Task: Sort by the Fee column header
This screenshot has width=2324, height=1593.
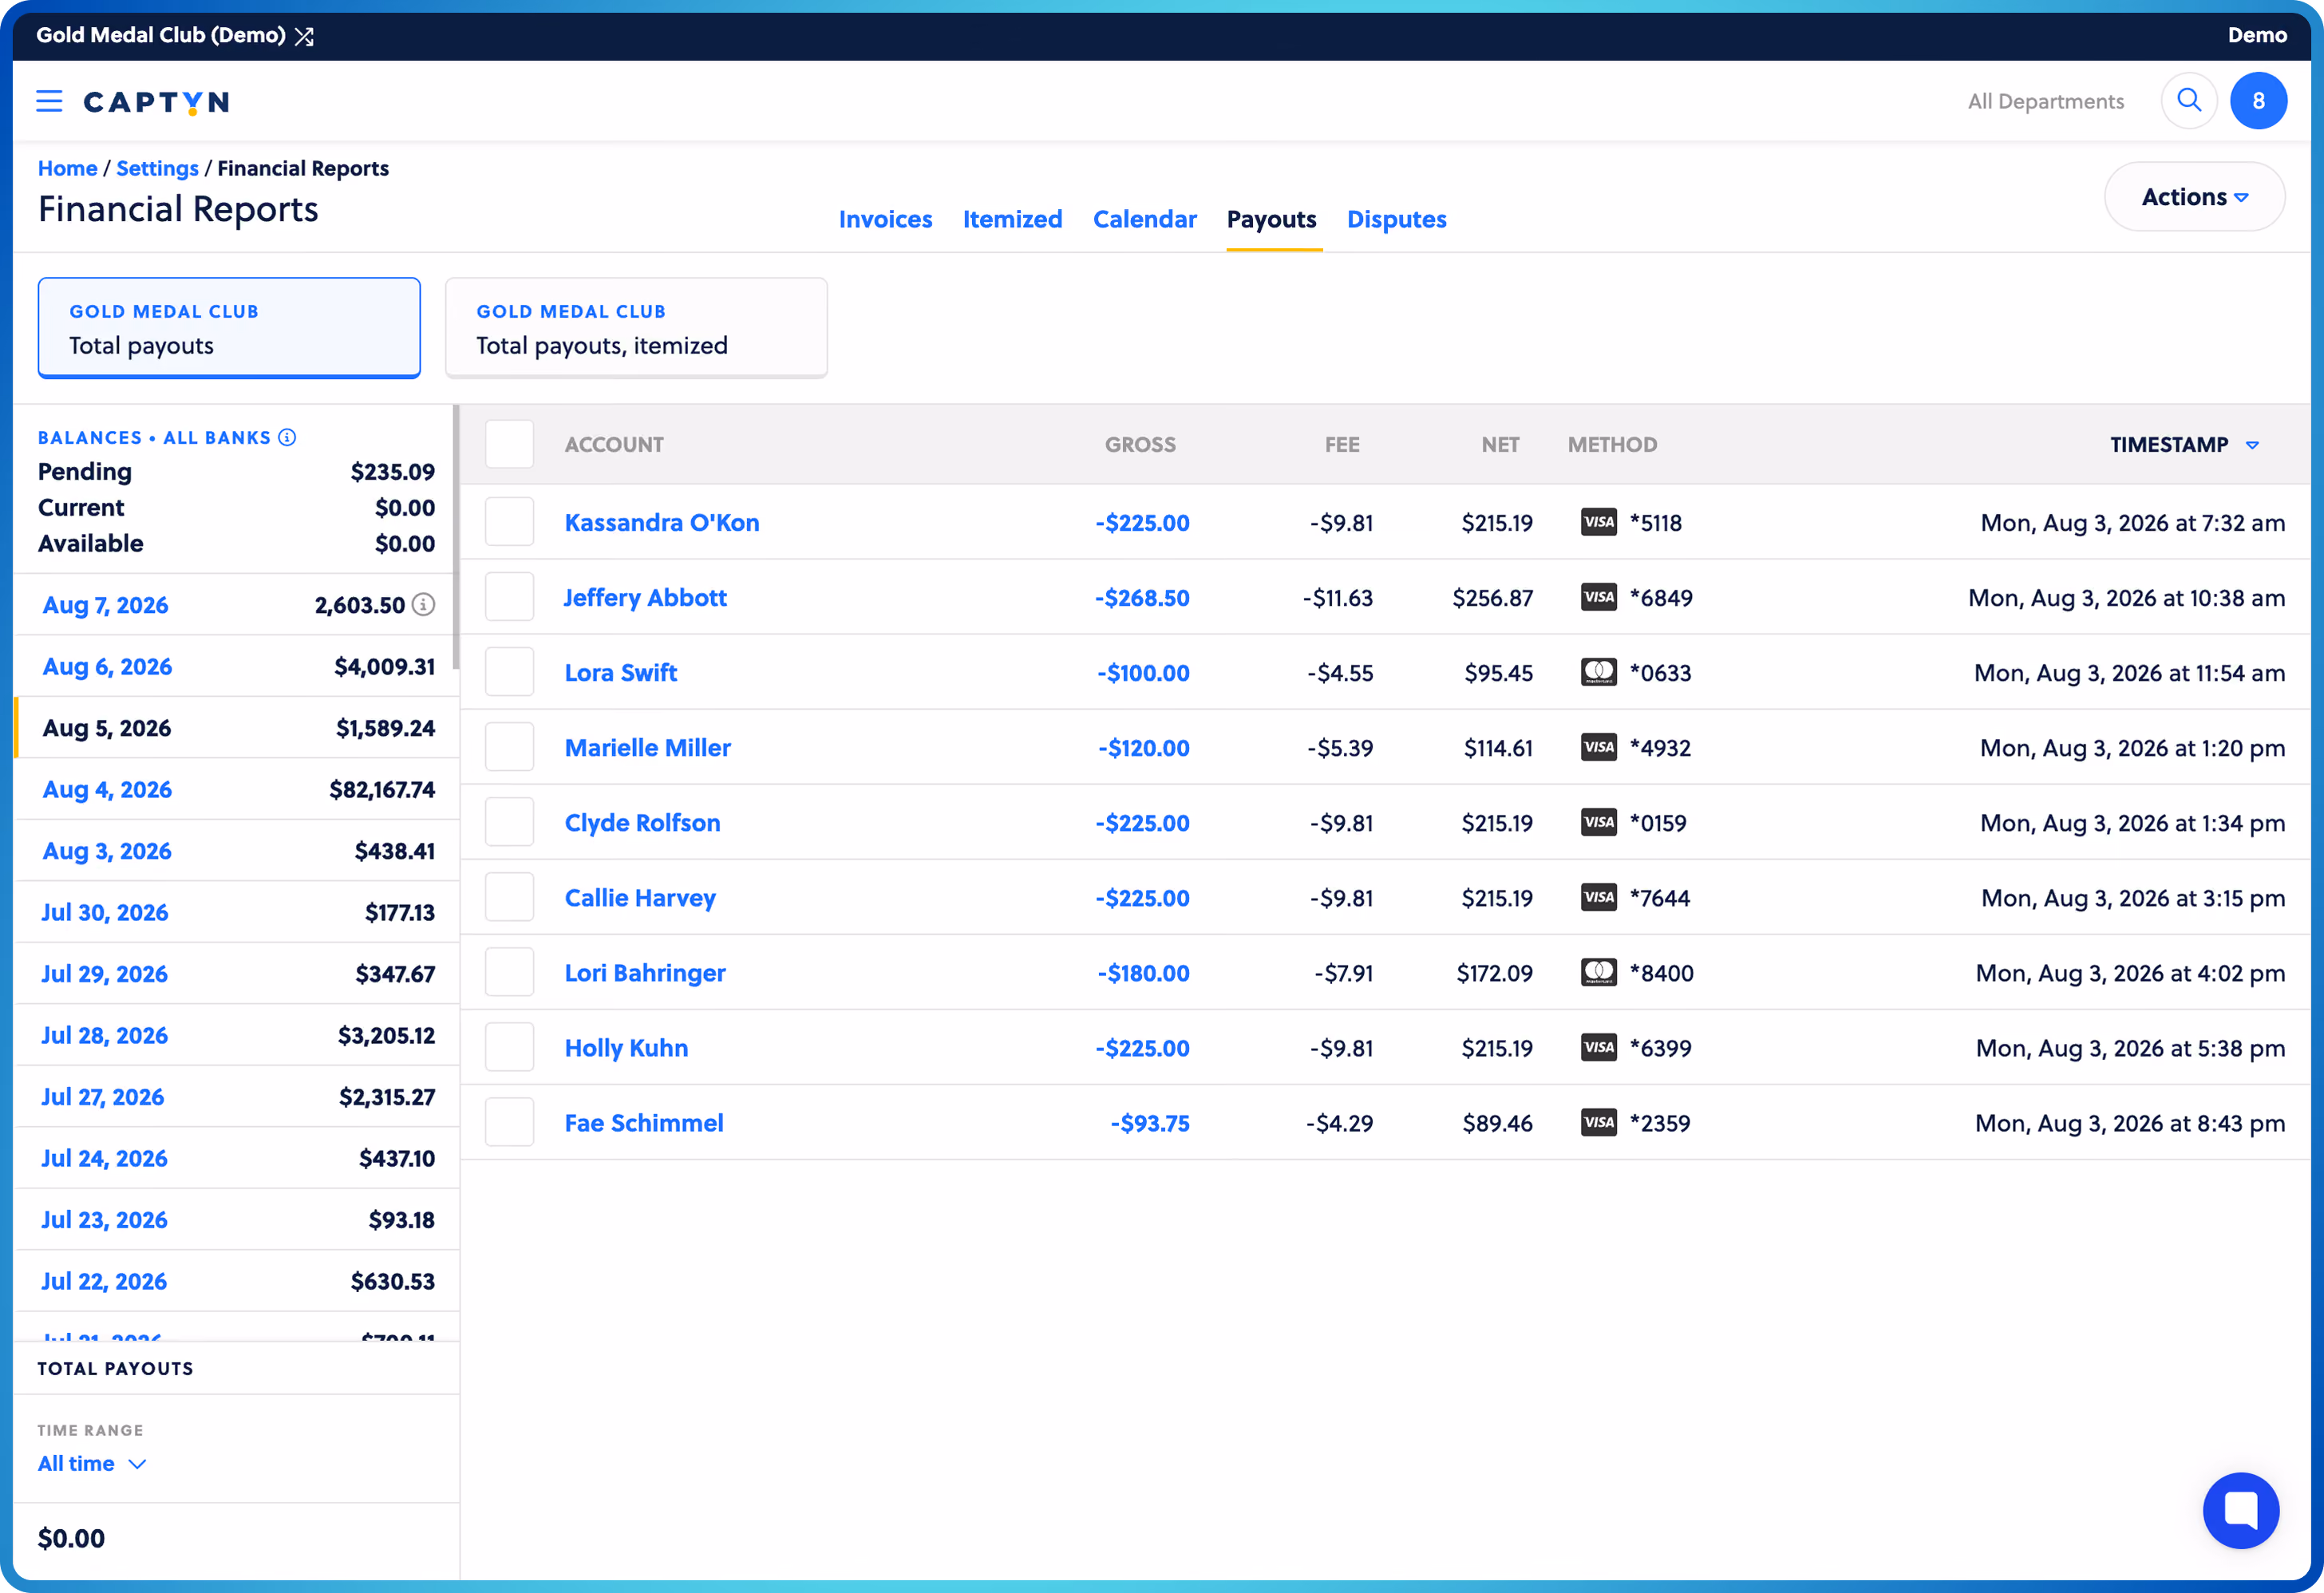Action: click(1342, 444)
